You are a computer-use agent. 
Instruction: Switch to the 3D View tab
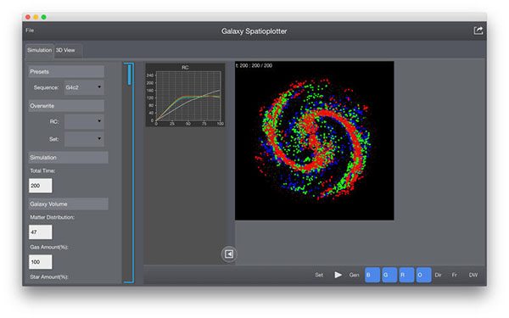coord(65,50)
